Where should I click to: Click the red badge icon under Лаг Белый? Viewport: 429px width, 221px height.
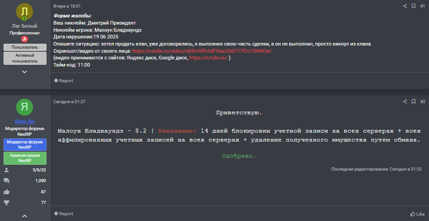[25, 39]
